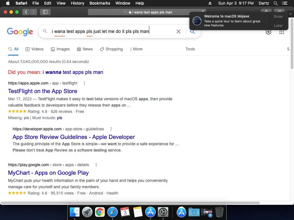294x220 pixels.
Task: Open a new tab with the plus button
Action: click(x=290, y=14)
